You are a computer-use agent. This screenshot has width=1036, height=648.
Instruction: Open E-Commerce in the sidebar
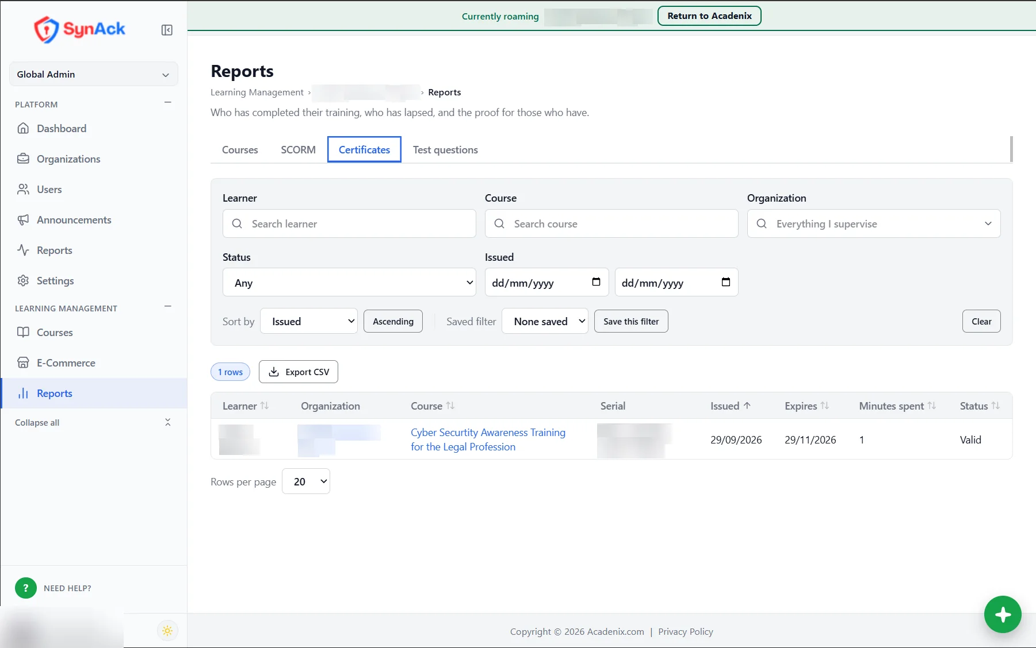94,363
